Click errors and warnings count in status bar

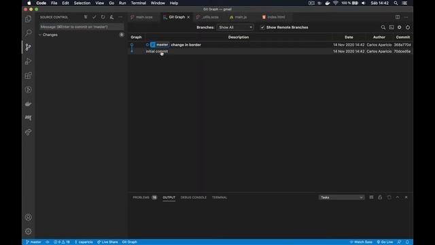coord(62,242)
